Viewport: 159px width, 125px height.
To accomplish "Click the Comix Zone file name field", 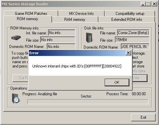I will click(x=133, y=33).
